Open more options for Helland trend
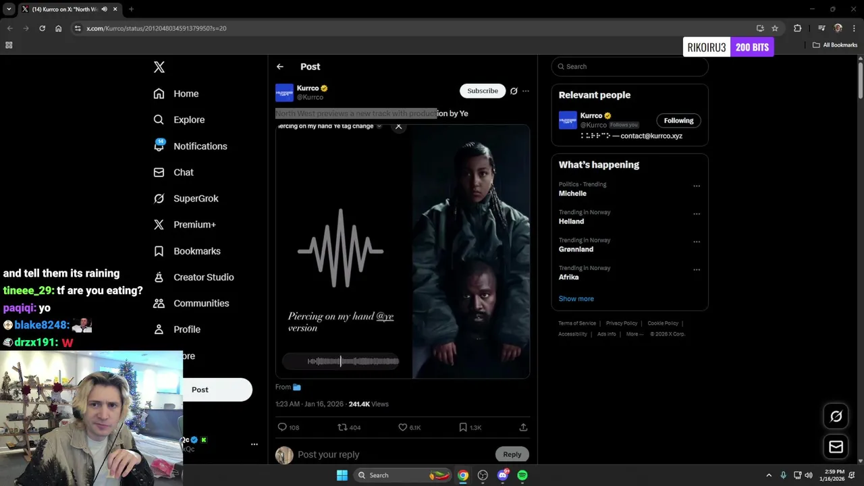This screenshot has width=864, height=486. [697, 214]
